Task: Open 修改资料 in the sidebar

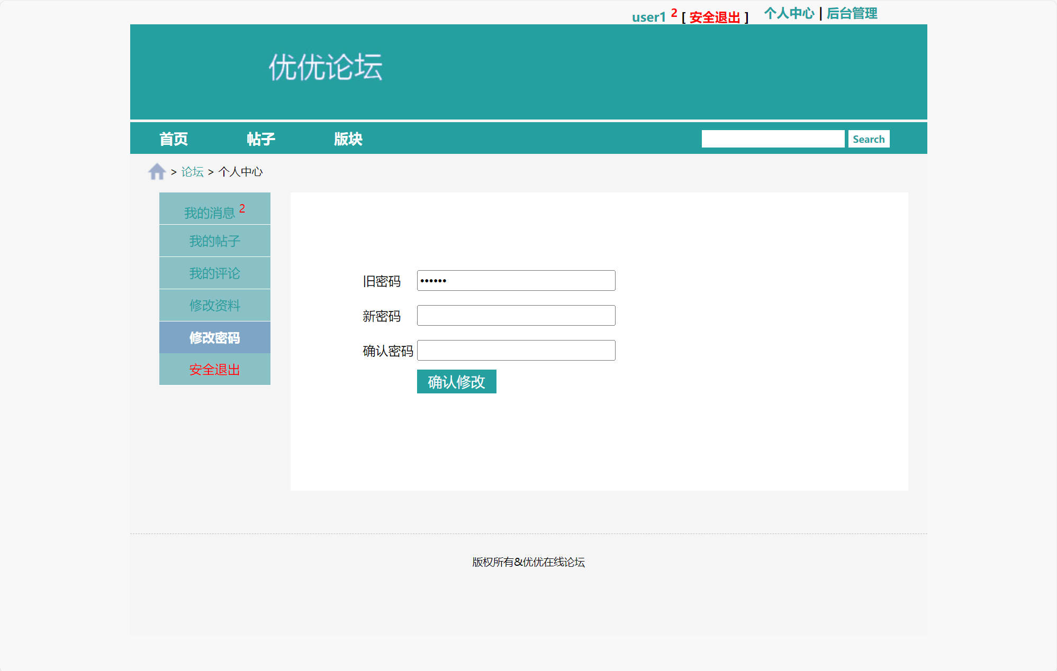Action: click(214, 305)
